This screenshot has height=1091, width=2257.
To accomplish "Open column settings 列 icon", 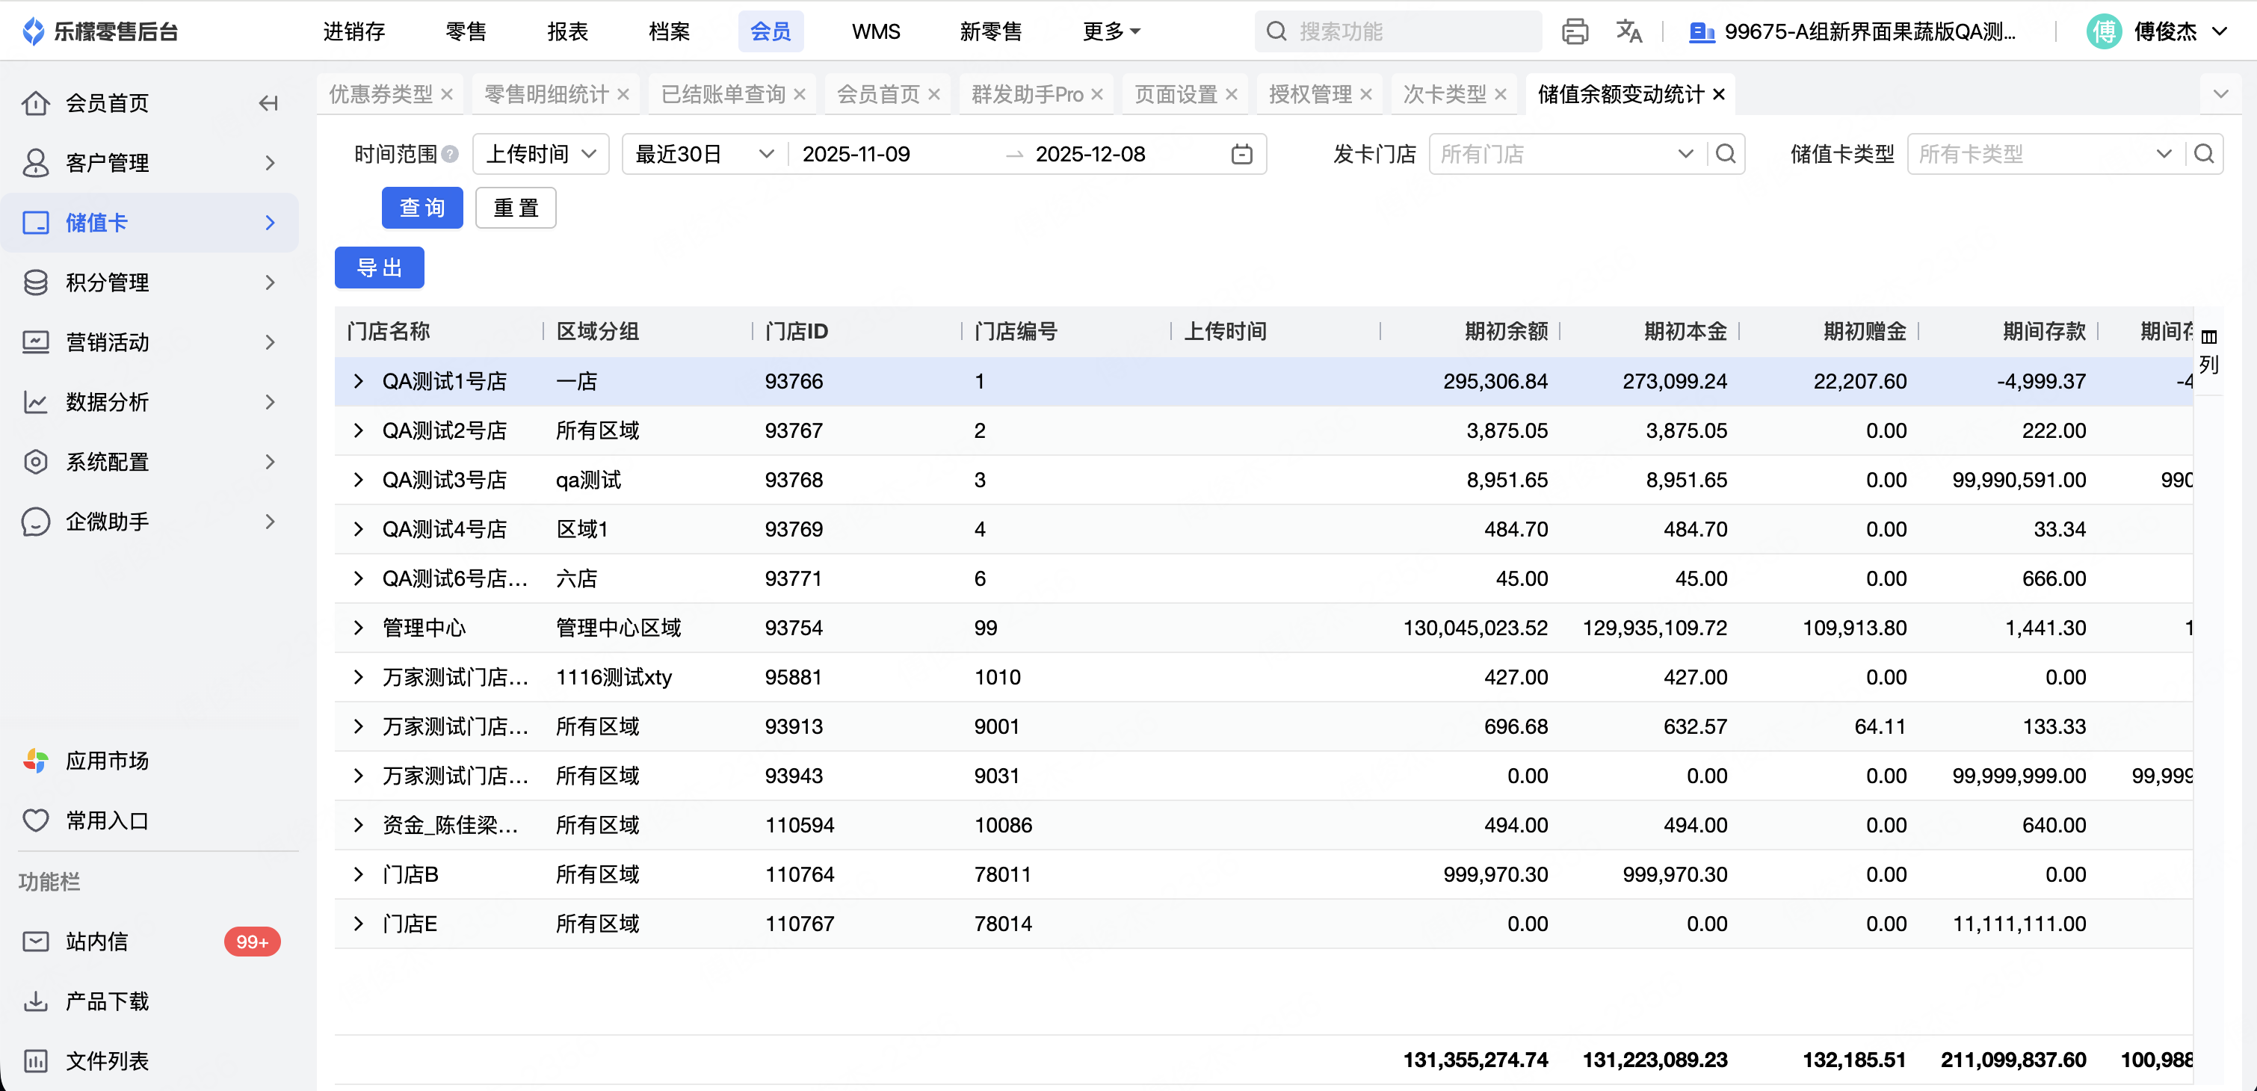I will coord(2208,350).
